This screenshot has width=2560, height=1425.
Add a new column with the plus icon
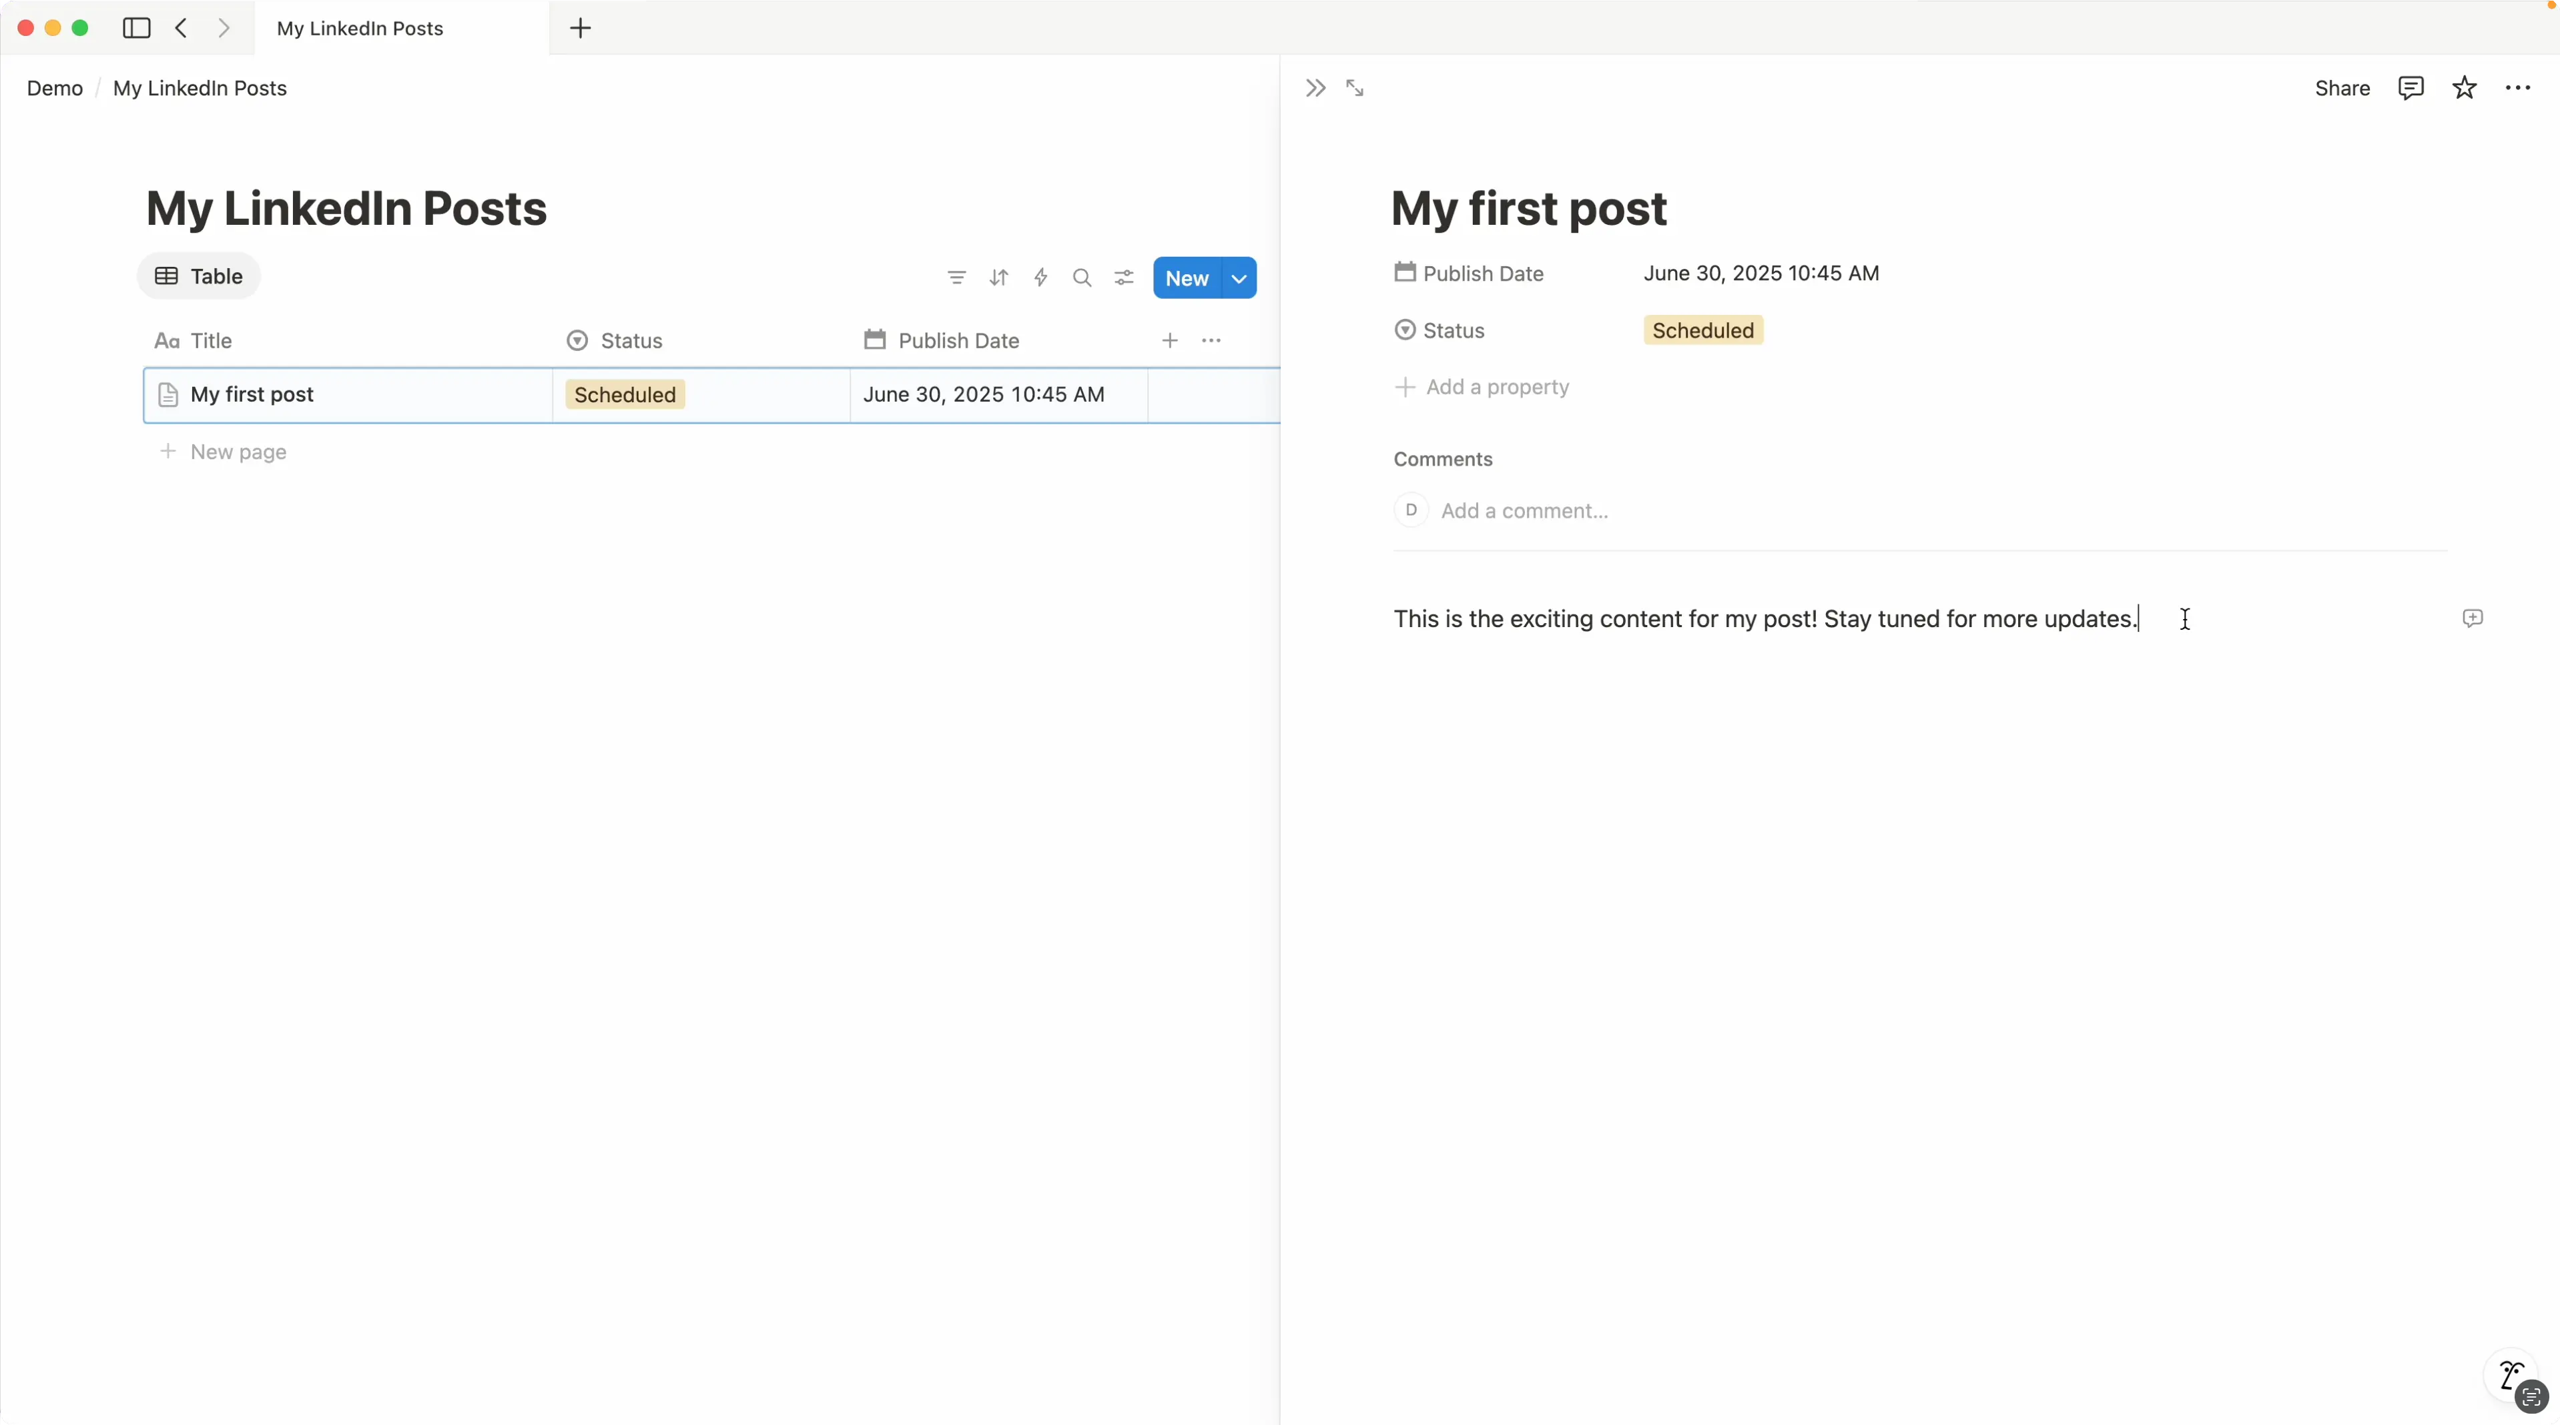(x=1170, y=341)
